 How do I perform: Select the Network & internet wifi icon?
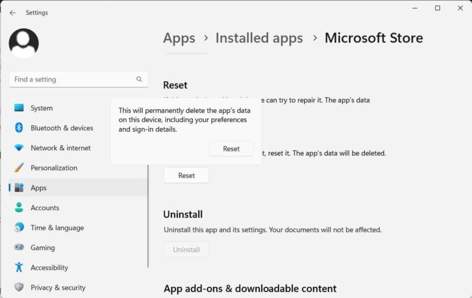19,148
